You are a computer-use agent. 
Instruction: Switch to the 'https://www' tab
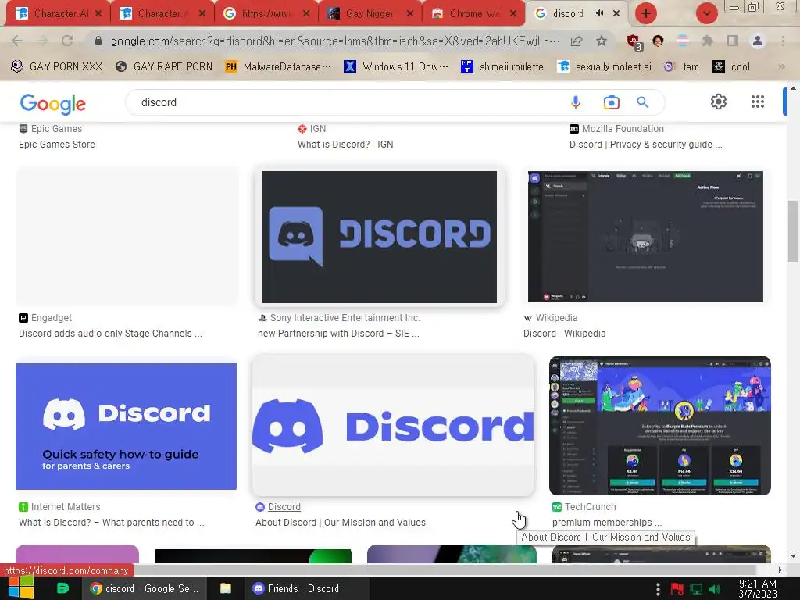click(266, 14)
